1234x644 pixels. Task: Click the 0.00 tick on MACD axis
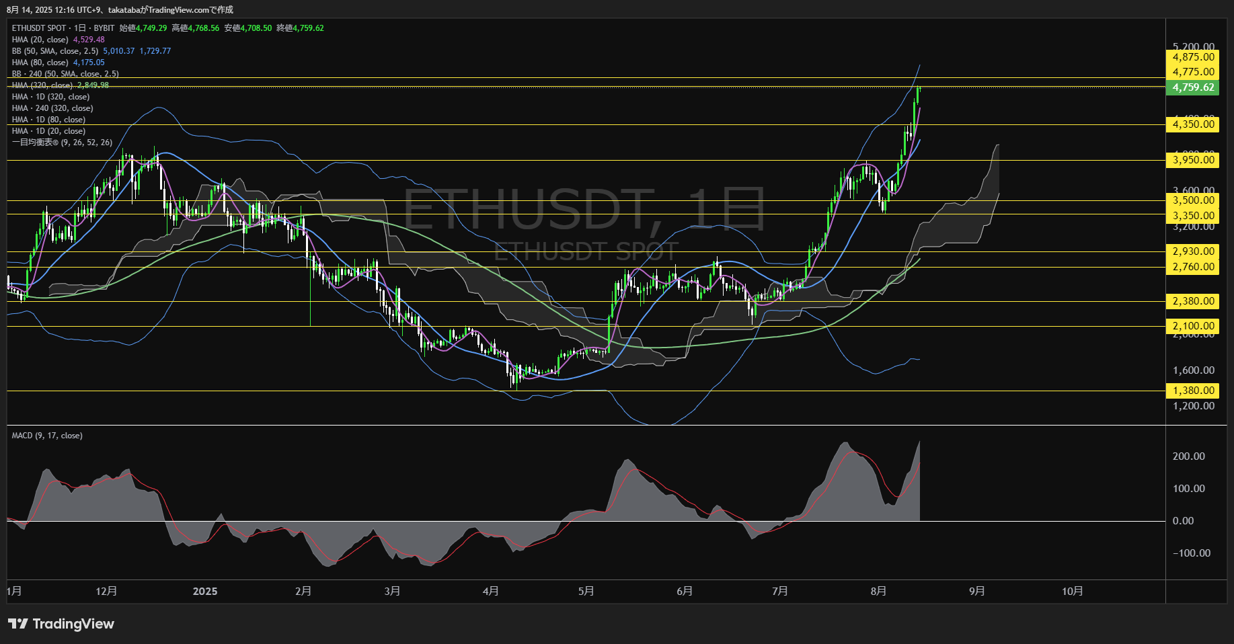(1184, 521)
